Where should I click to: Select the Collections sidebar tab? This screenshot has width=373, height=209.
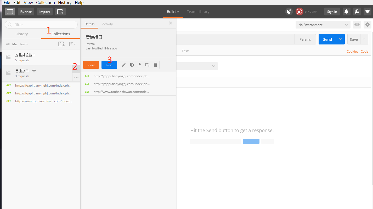(61, 34)
